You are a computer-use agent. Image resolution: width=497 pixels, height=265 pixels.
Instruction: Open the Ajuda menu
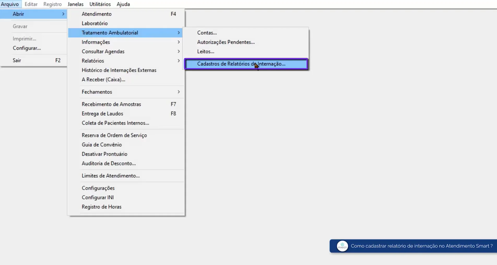click(x=123, y=4)
